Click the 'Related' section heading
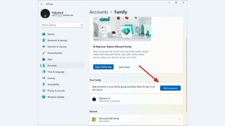Image resolution: width=225 pixels, height=126 pixels. [x=93, y=111]
